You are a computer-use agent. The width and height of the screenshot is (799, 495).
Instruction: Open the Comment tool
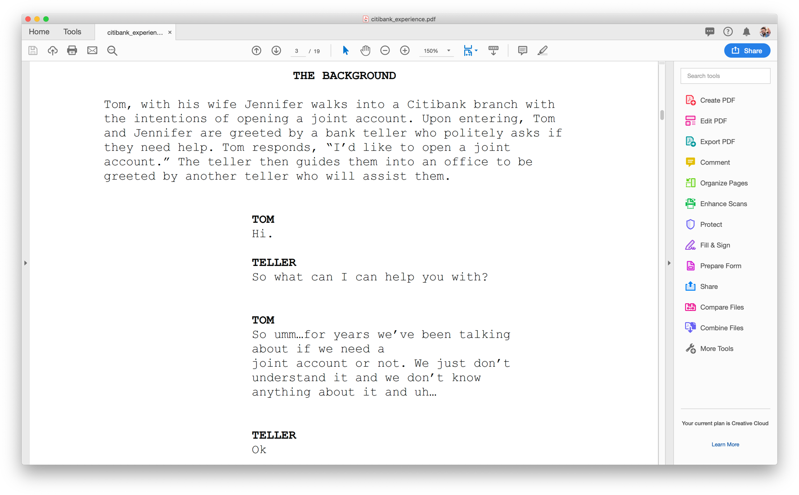coord(708,162)
